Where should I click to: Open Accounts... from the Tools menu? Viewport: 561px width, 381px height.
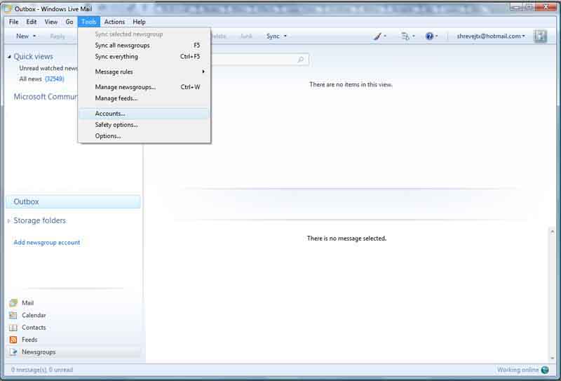click(x=144, y=114)
